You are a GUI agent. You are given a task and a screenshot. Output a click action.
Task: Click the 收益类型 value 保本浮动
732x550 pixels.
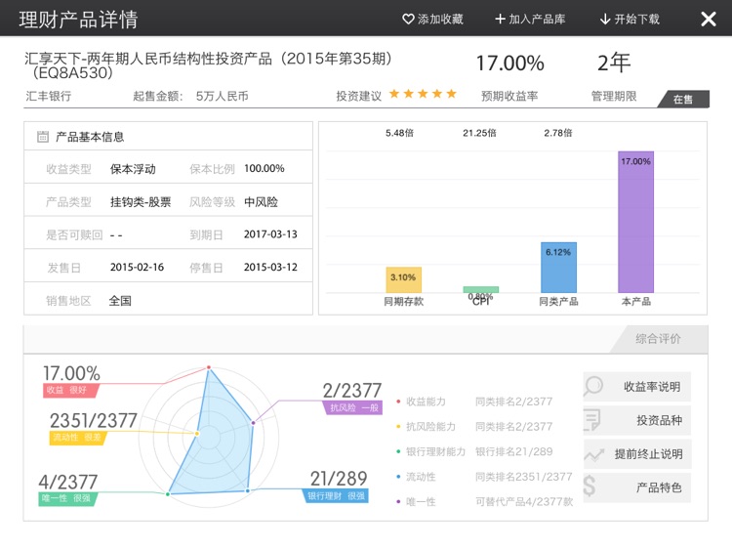pyautogui.click(x=133, y=169)
